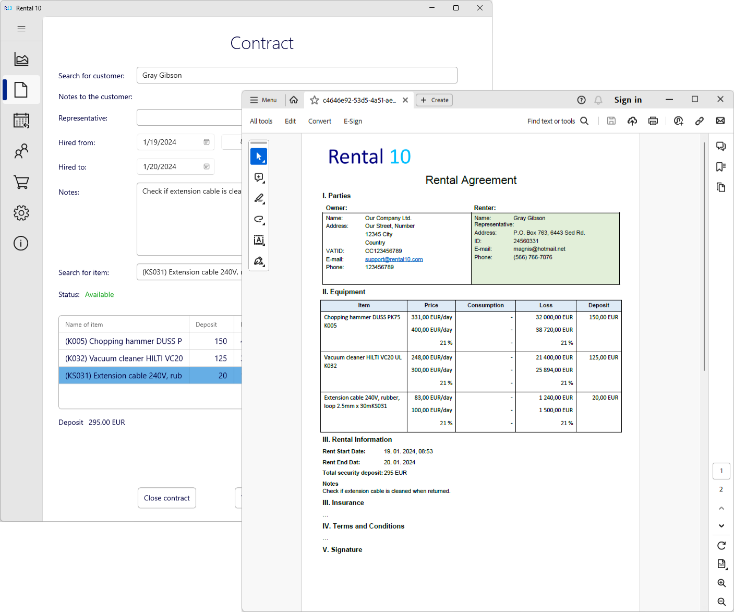Open the page thumbnails panel in the PDF viewer
734x612 pixels.
tap(721, 187)
